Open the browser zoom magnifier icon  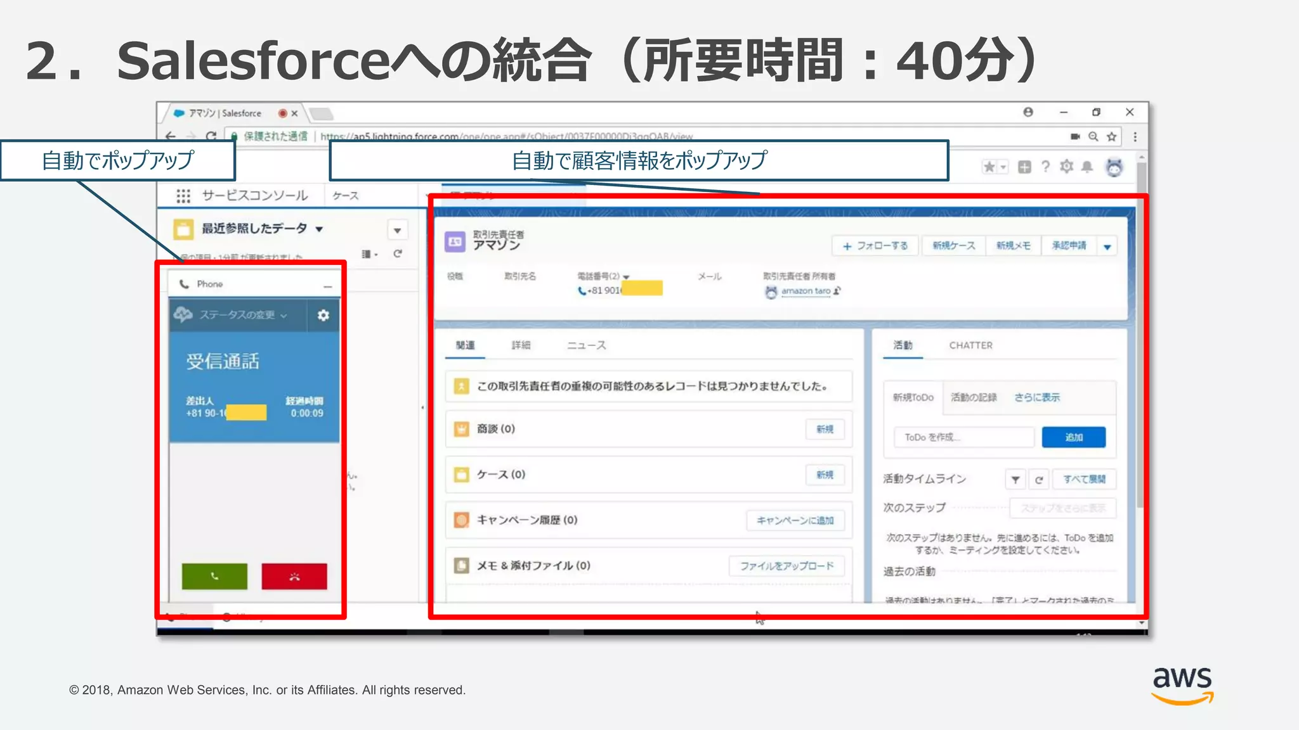point(1093,136)
